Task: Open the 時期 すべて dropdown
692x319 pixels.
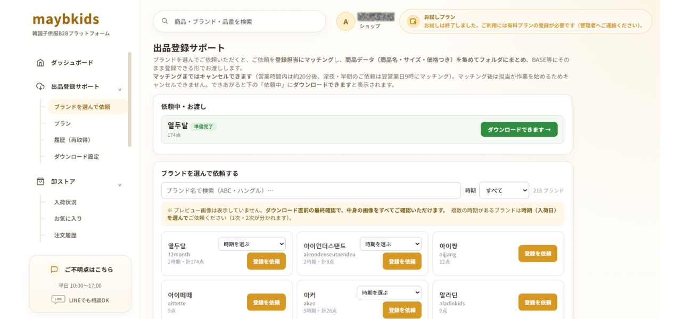Action: (504, 190)
